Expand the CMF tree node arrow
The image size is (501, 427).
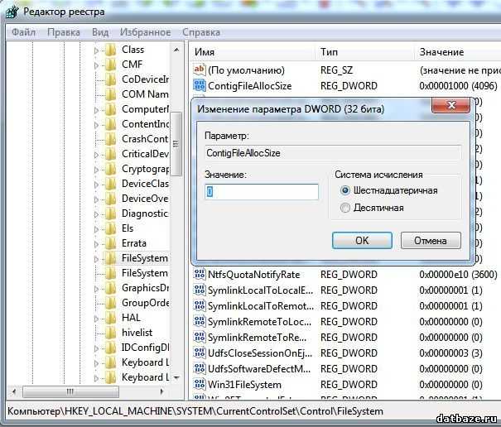click(97, 65)
